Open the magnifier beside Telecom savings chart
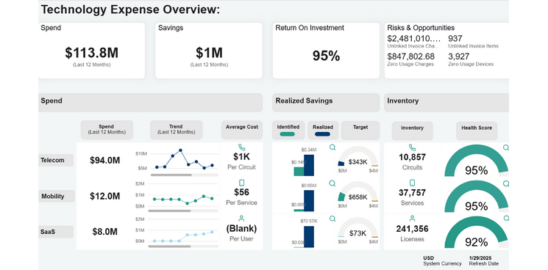The height and width of the screenshot is (270, 548). click(x=332, y=147)
